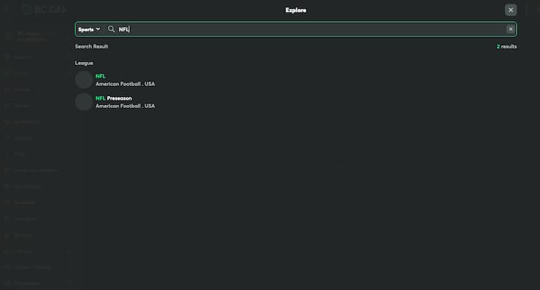Click the round logo beside NFL Preseason
The height and width of the screenshot is (290, 540).
point(84,102)
